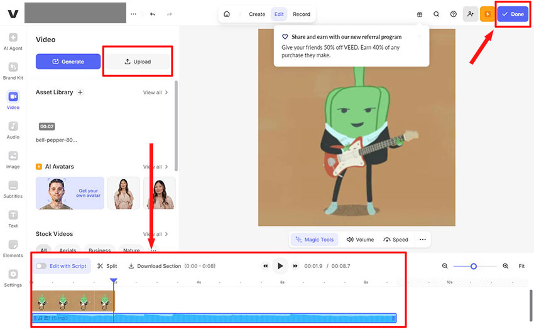Click the Upload button
Screen dimensions: 534x329
(138, 62)
